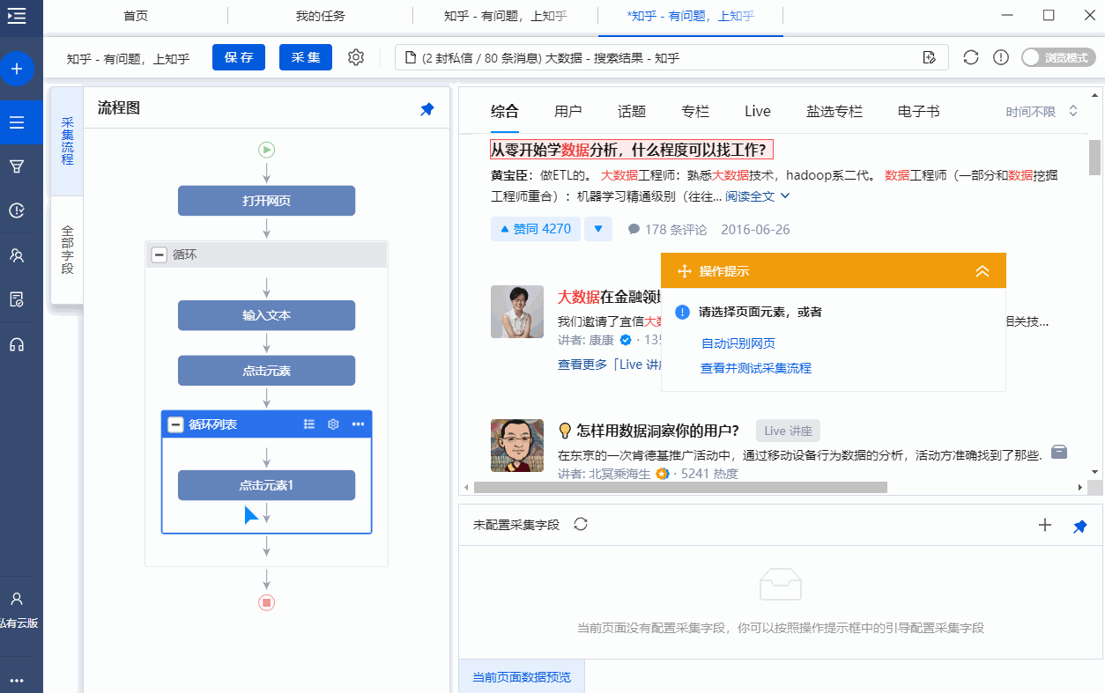The width and height of the screenshot is (1105, 693).
Task: Click the horizontal scrollbar of web preview
Action: click(679, 487)
